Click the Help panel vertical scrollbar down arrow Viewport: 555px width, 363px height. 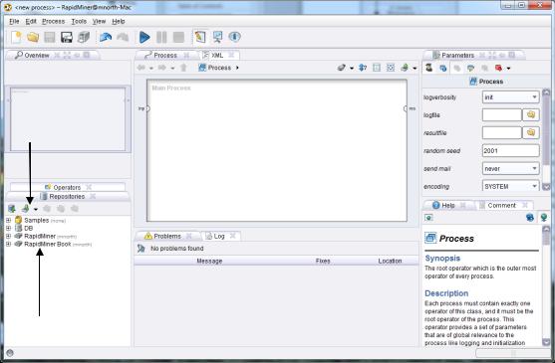[x=546, y=342]
